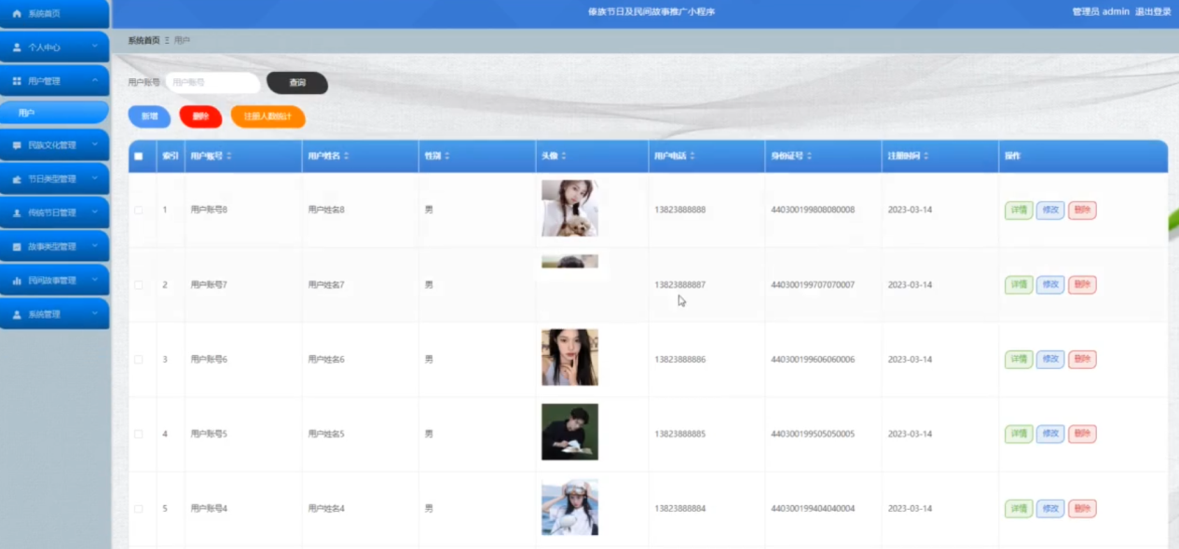The height and width of the screenshot is (549, 1179).
Task: Open 系统管理 in the sidebar
Action: point(55,315)
